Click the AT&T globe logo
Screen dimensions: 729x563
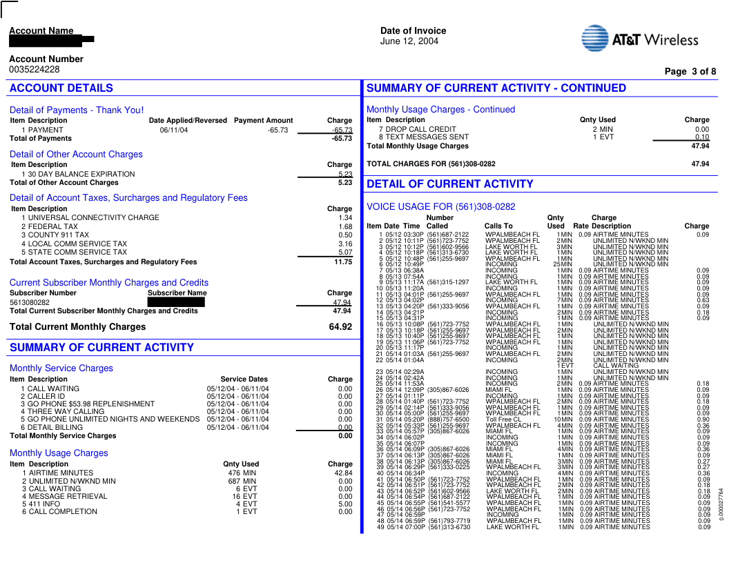pos(594,39)
